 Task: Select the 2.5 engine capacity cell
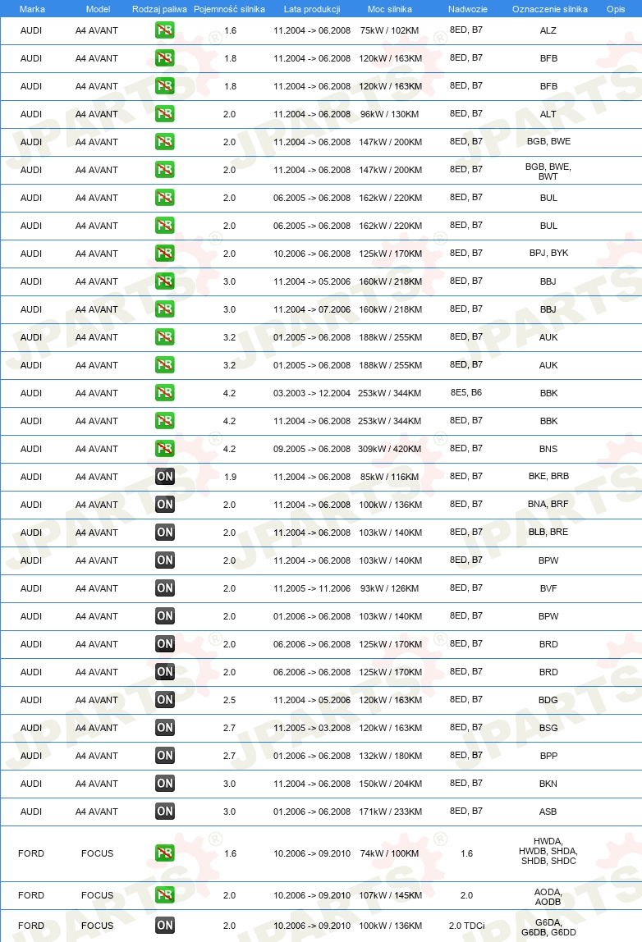click(230, 700)
